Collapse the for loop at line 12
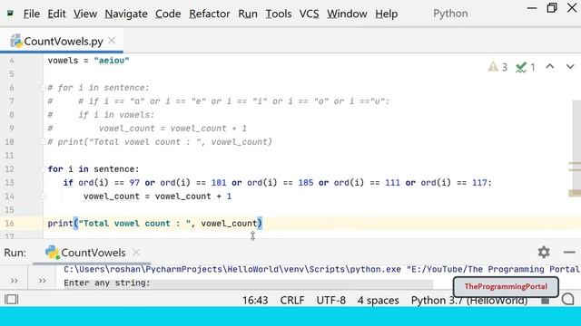The height and width of the screenshot is (326, 581). point(43,169)
